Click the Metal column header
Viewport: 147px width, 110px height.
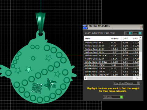point(97,38)
